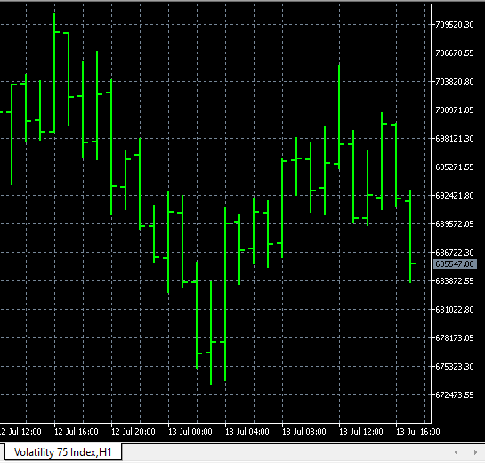Click the 13 Jul 16:00 time label
485x463 pixels.
pyautogui.click(x=418, y=432)
